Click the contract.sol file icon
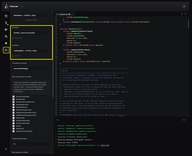The height and width of the screenshot is (156, 192). click(57, 14)
